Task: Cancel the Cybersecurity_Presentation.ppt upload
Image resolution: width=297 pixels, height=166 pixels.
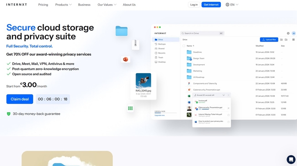Action: pyautogui.click(x=228, y=108)
